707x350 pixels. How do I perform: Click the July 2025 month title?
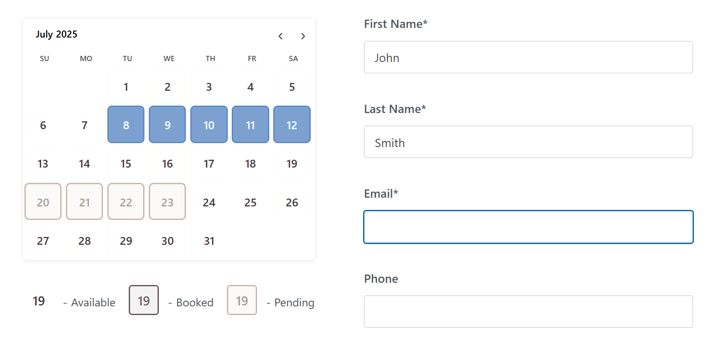click(x=56, y=34)
